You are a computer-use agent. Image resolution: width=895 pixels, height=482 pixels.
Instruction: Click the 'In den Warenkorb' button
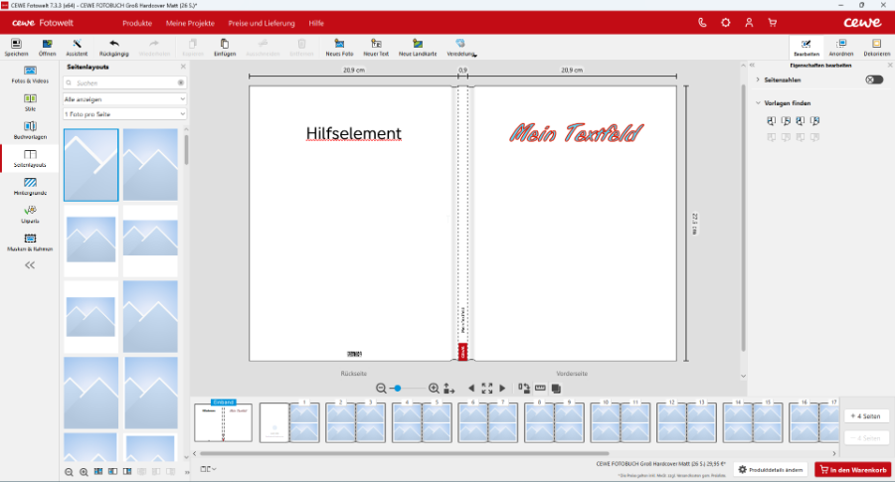(x=852, y=469)
